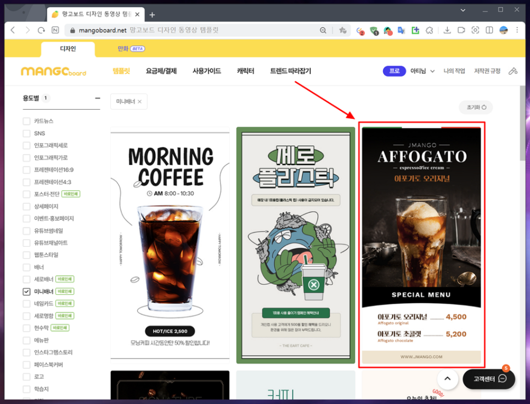Screen dimensions: 530x404
Task: Check the 네임카드 checkbox
Action: tap(26, 304)
